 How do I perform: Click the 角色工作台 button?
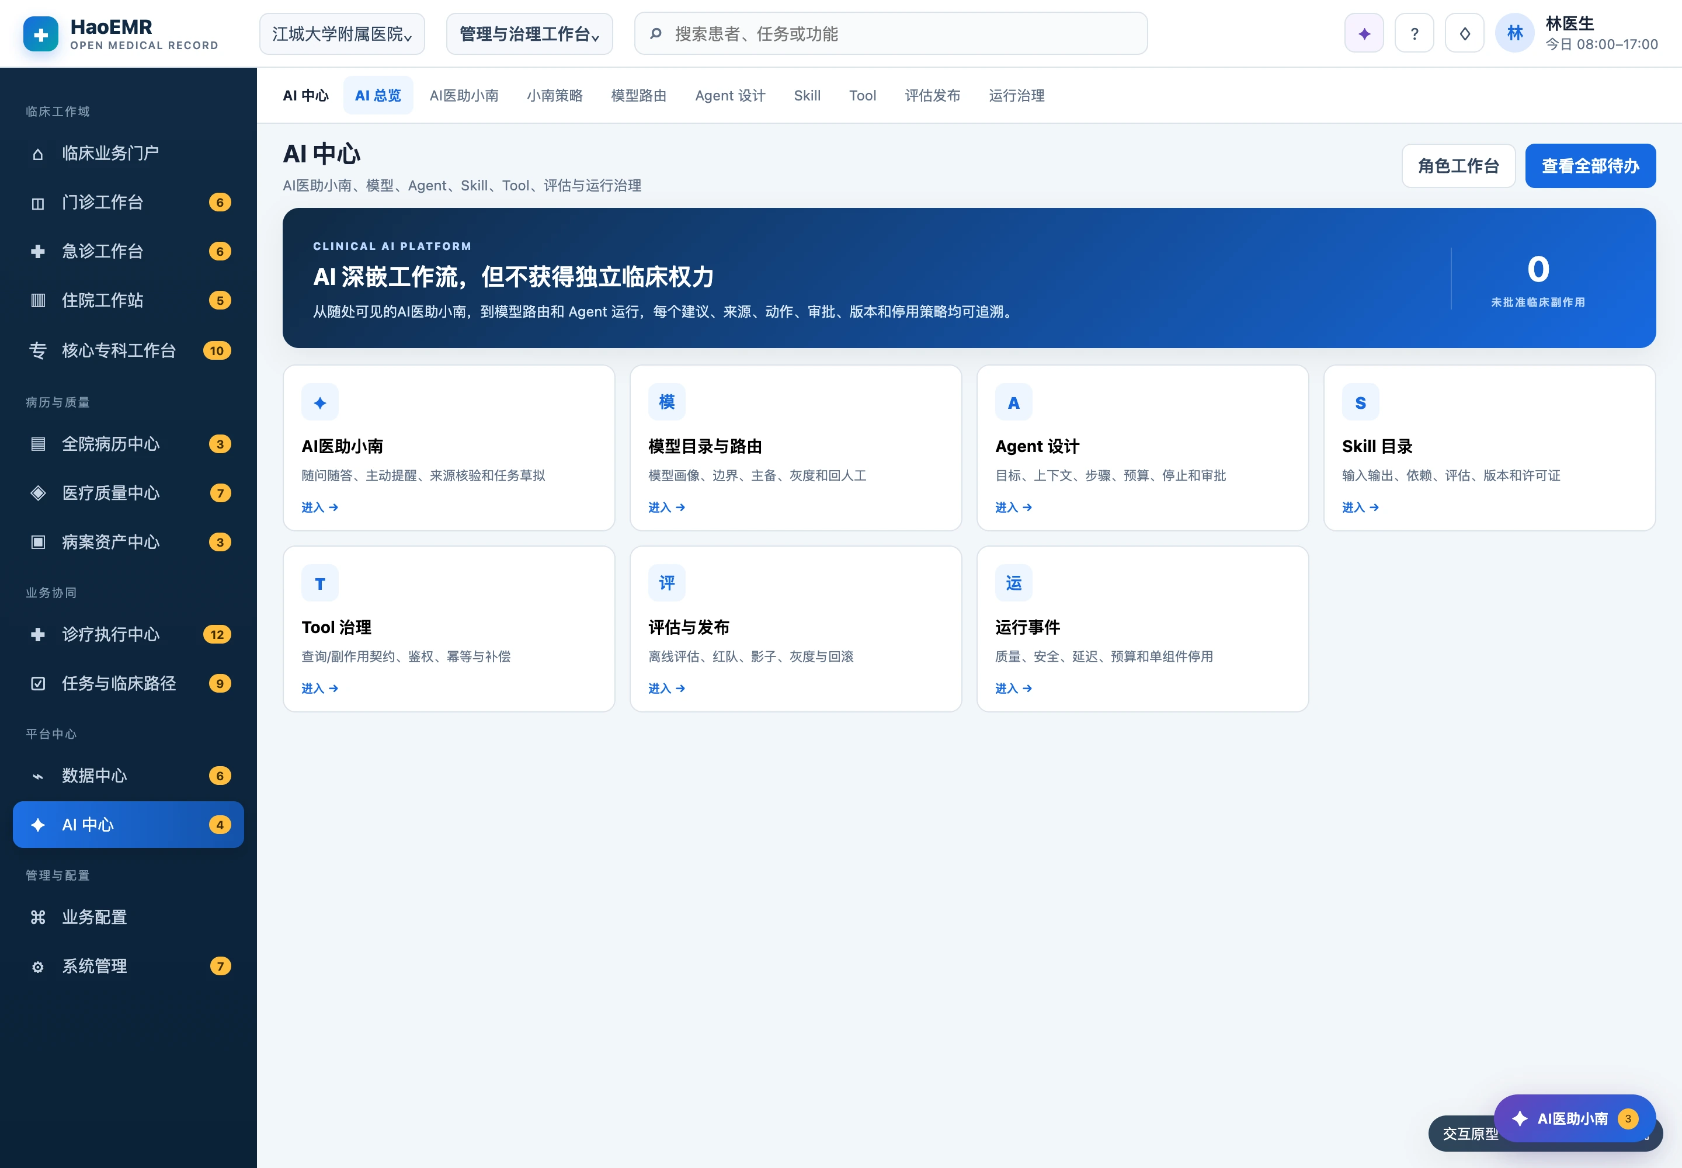point(1458,166)
